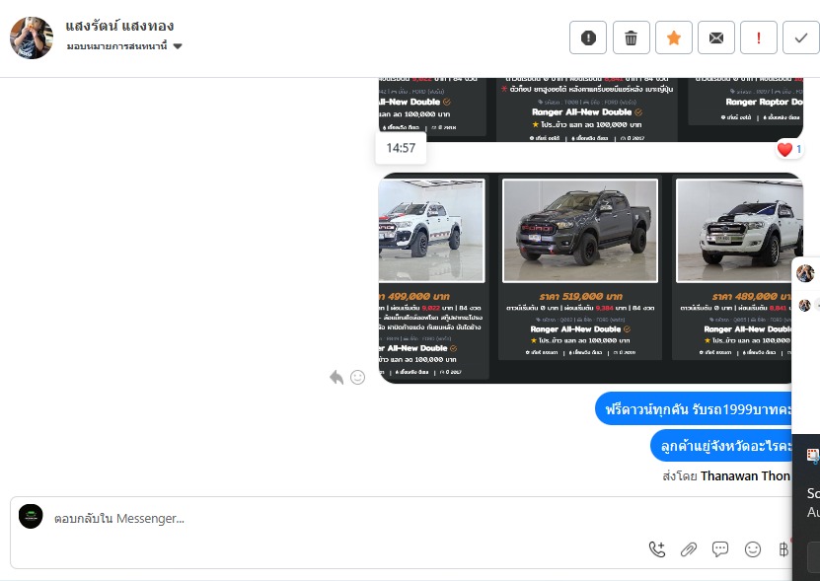Mark conversation as spam with the alert circle icon
The image size is (820, 581).
click(x=588, y=37)
